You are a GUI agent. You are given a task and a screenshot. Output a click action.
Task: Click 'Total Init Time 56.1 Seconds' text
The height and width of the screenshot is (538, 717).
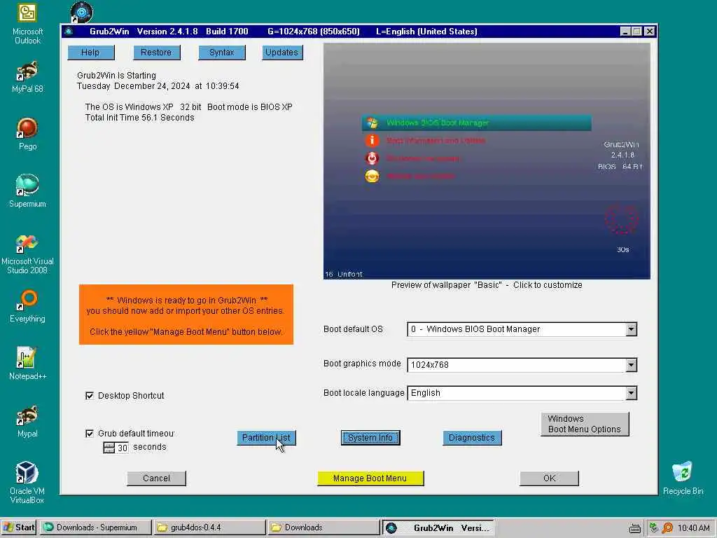[139, 118]
